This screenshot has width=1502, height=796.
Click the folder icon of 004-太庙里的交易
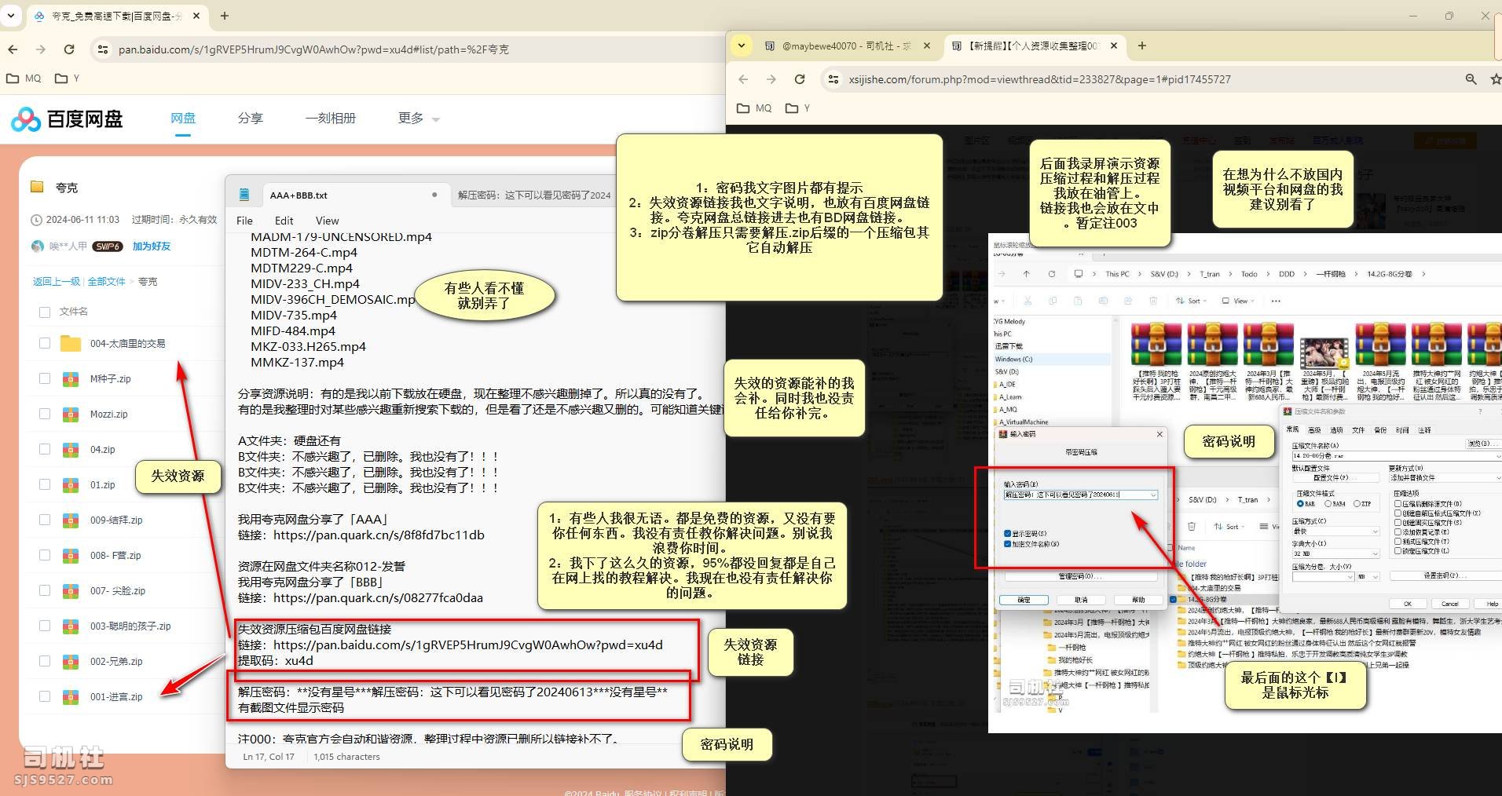71,344
